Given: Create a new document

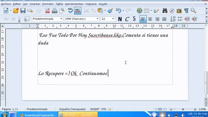Looking at the screenshot, I should point(6,11).
